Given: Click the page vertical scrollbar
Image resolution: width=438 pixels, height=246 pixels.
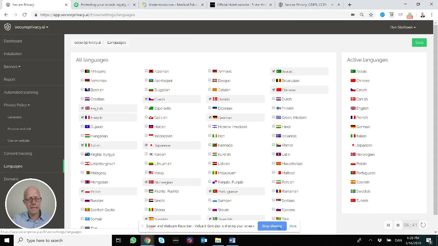Looking at the screenshot, I should tap(435, 120).
